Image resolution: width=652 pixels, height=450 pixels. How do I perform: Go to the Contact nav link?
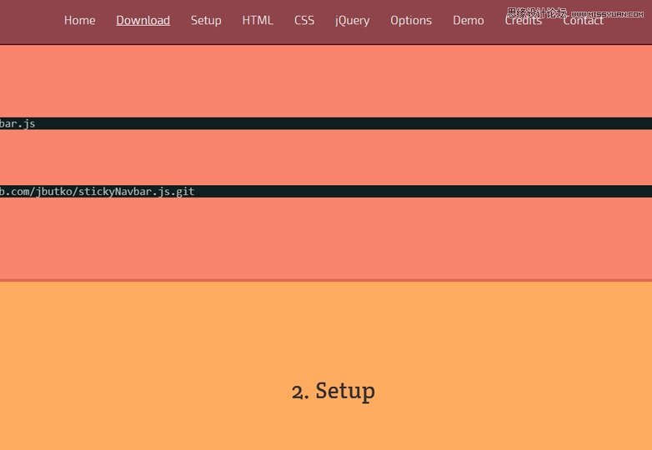click(x=583, y=20)
